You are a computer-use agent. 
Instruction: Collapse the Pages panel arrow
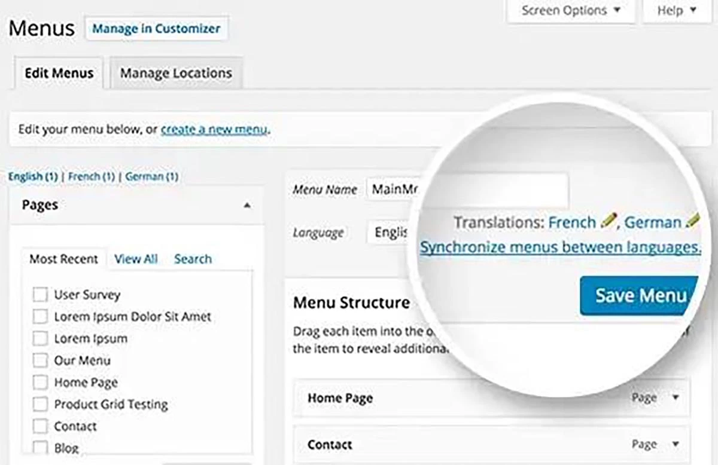coord(247,205)
